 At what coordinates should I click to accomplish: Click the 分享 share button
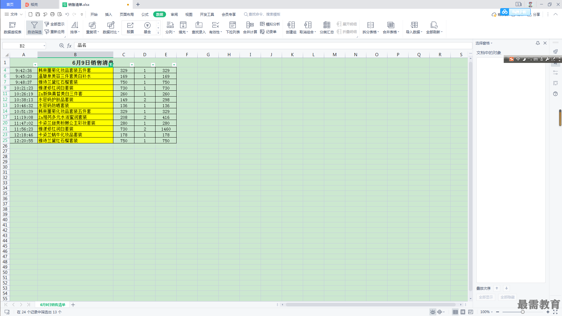tap(534, 14)
